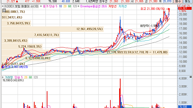Click the 120 in volume moving average legend
This screenshot has height=108, width=193.
coord(36,77)
